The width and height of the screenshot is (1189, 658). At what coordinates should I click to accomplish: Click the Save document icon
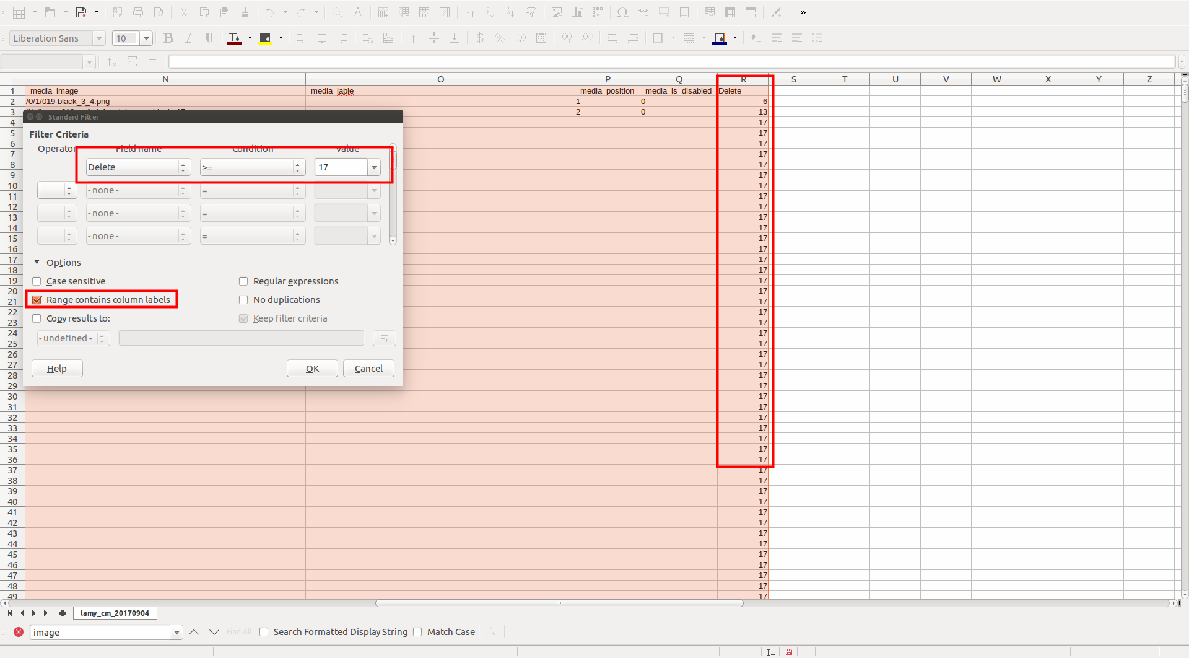[x=81, y=12]
